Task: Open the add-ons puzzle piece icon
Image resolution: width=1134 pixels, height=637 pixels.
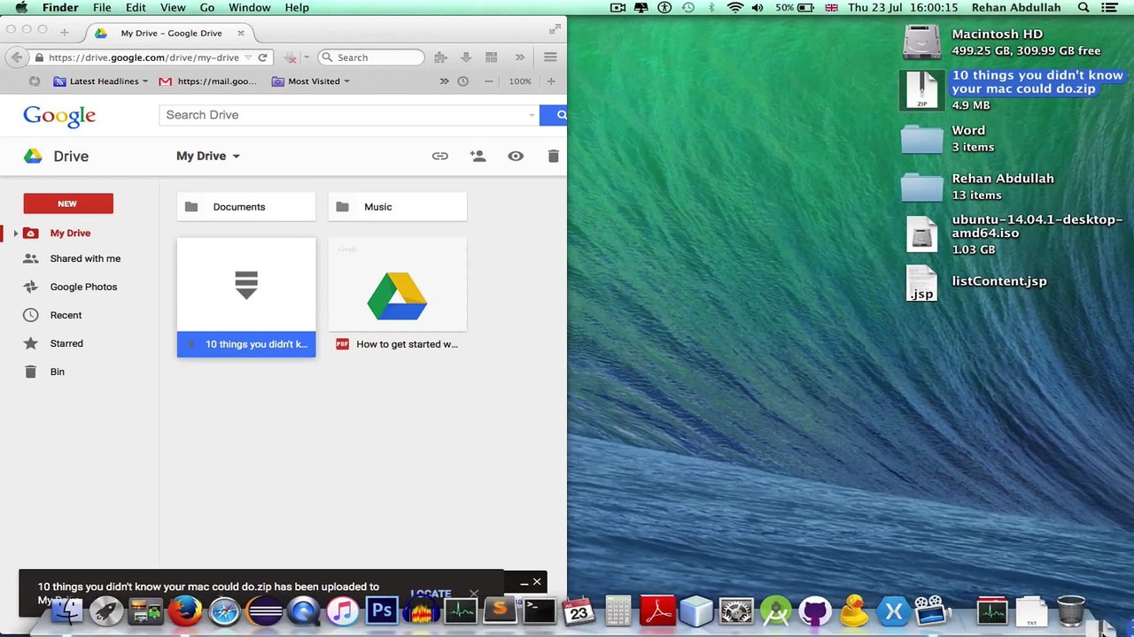Action: (x=440, y=58)
